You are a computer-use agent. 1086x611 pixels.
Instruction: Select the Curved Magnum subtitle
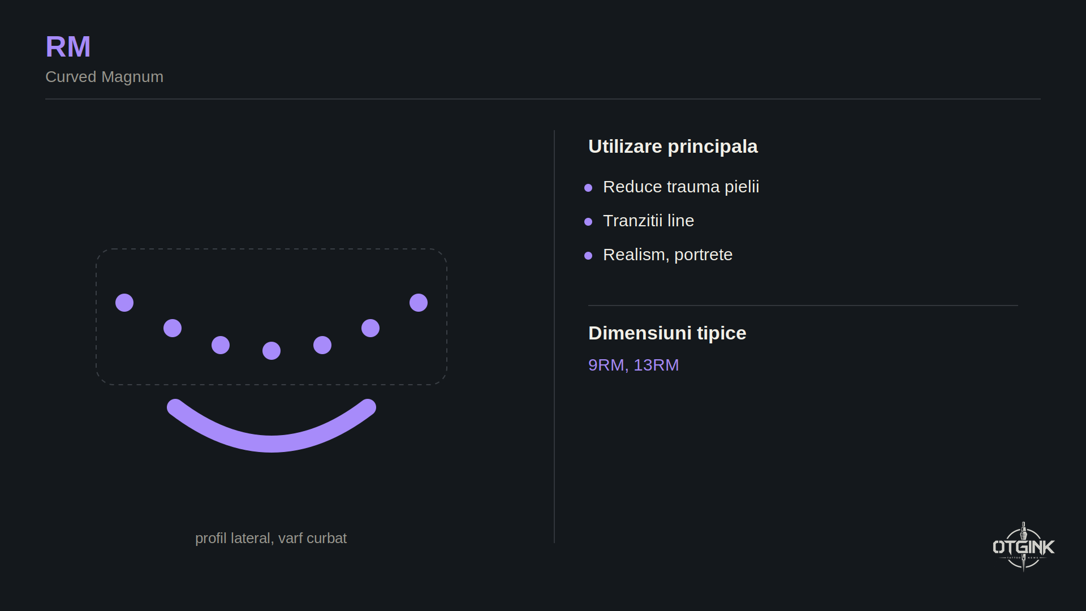click(104, 77)
